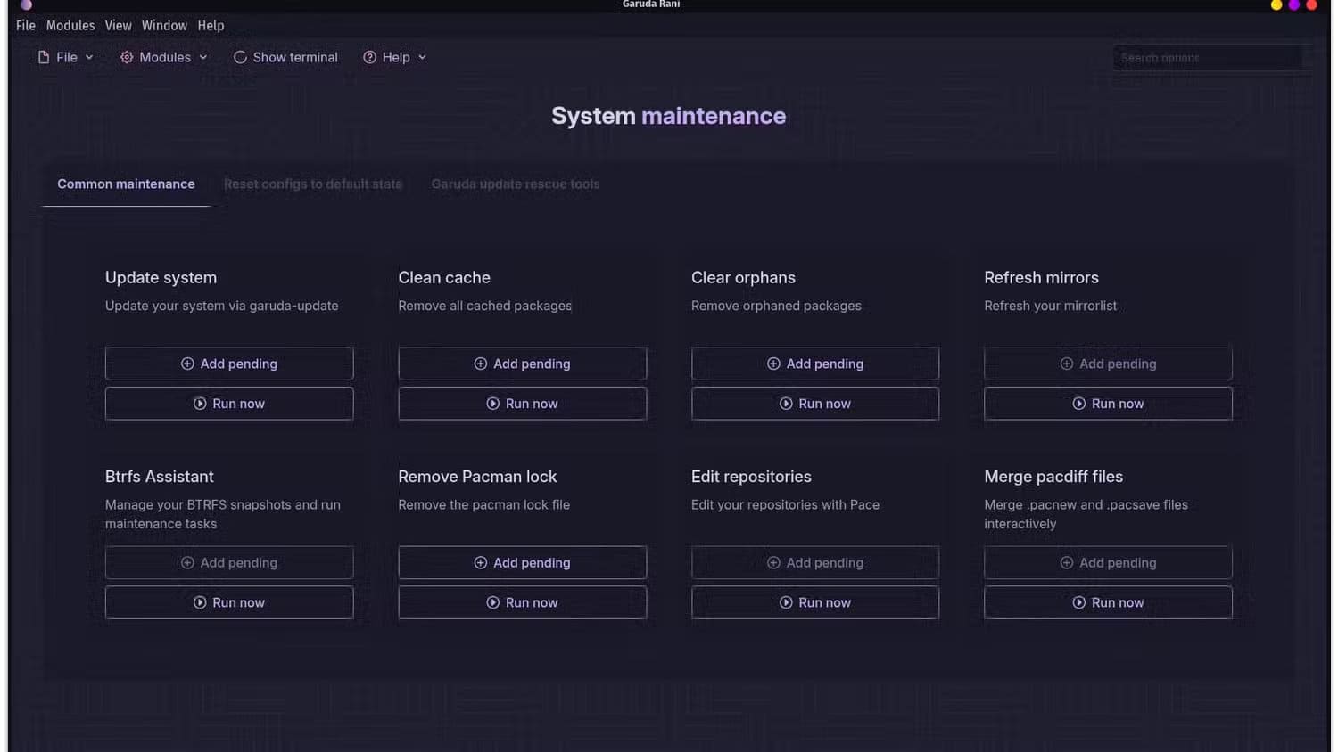This screenshot has width=1338, height=752.
Task: Click the Clean cache card title
Action: (444, 277)
